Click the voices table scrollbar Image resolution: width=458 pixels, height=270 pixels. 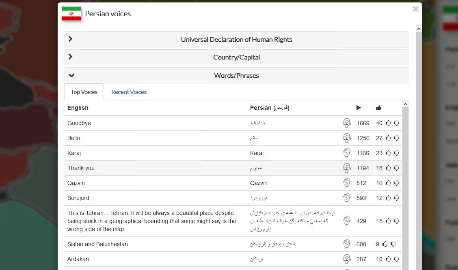click(x=405, y=182)
